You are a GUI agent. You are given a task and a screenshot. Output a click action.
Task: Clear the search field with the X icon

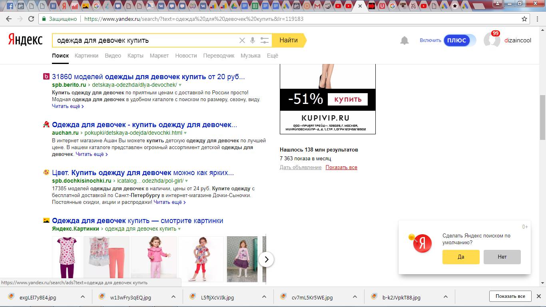coord(242,40)
